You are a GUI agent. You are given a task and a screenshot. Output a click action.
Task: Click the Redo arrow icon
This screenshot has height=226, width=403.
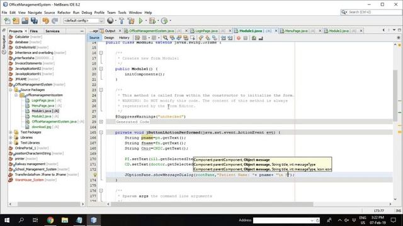tap(55, 21)
